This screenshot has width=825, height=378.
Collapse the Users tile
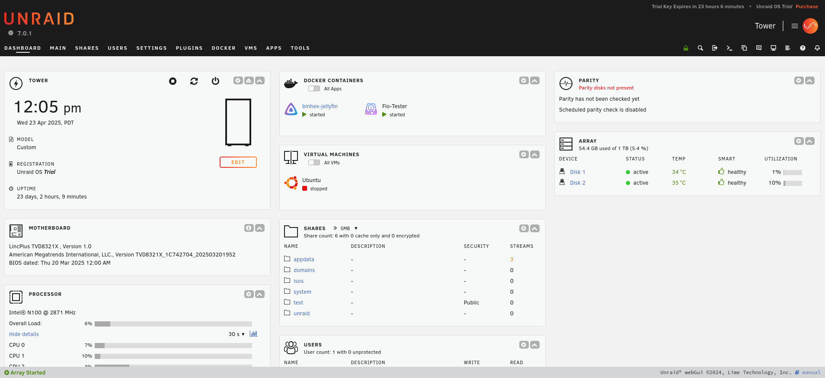[535, 345]
